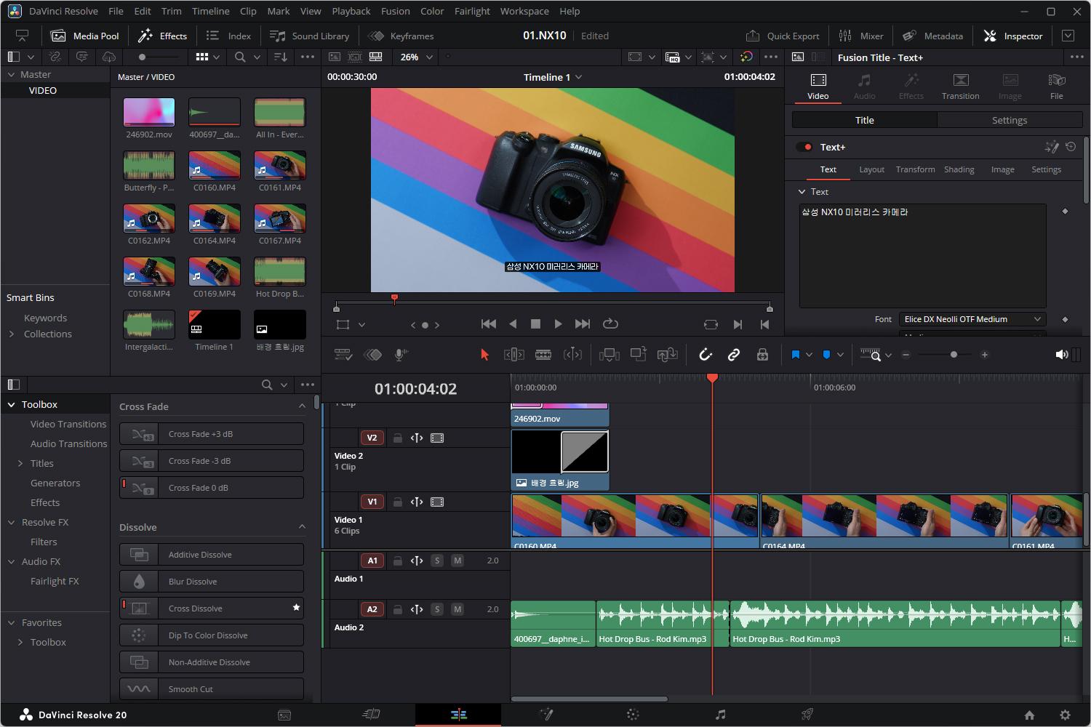Open the flag color dropdown arrow

[x=809, y=355]
